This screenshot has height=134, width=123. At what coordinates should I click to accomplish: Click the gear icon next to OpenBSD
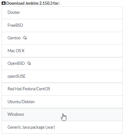tap(29, 63)
